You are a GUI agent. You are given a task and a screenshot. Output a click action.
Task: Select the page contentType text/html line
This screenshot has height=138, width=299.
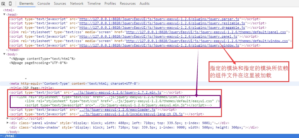(42, 59)
